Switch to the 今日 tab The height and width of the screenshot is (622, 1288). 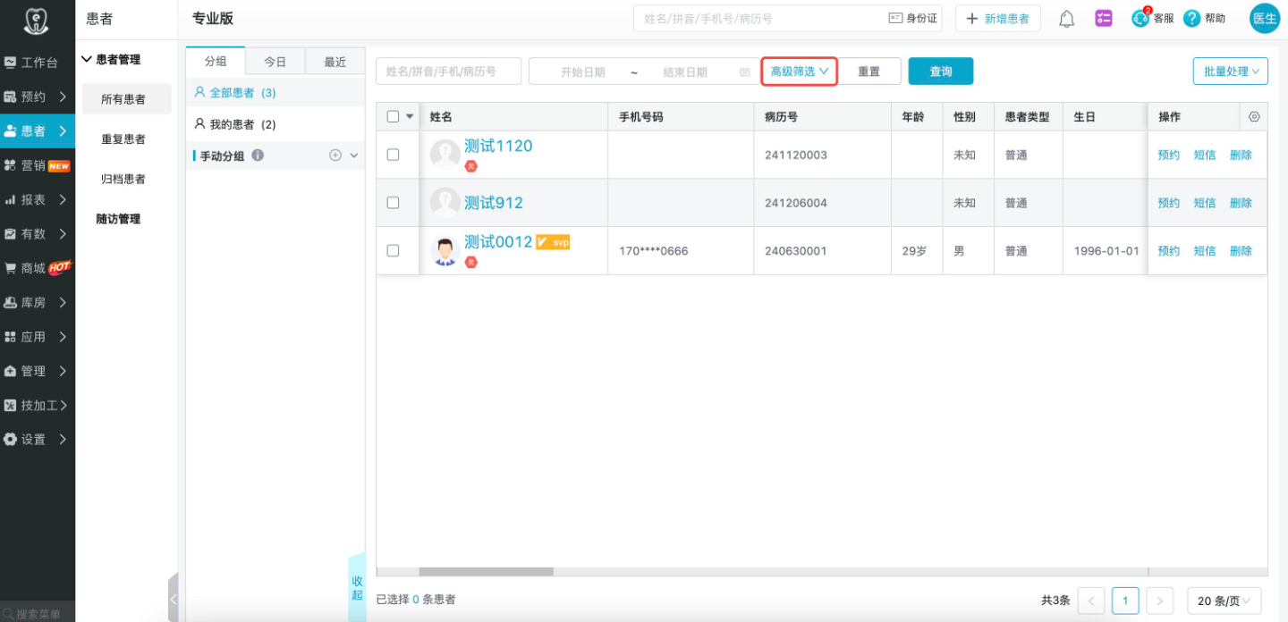tap(275, 62)
